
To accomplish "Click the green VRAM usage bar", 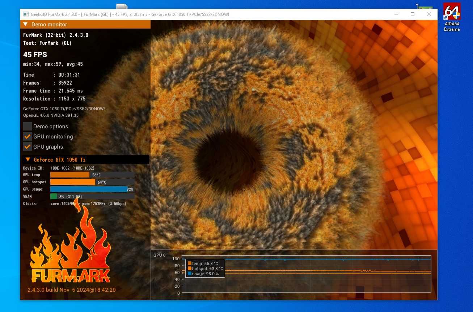I will coord(54,196).
